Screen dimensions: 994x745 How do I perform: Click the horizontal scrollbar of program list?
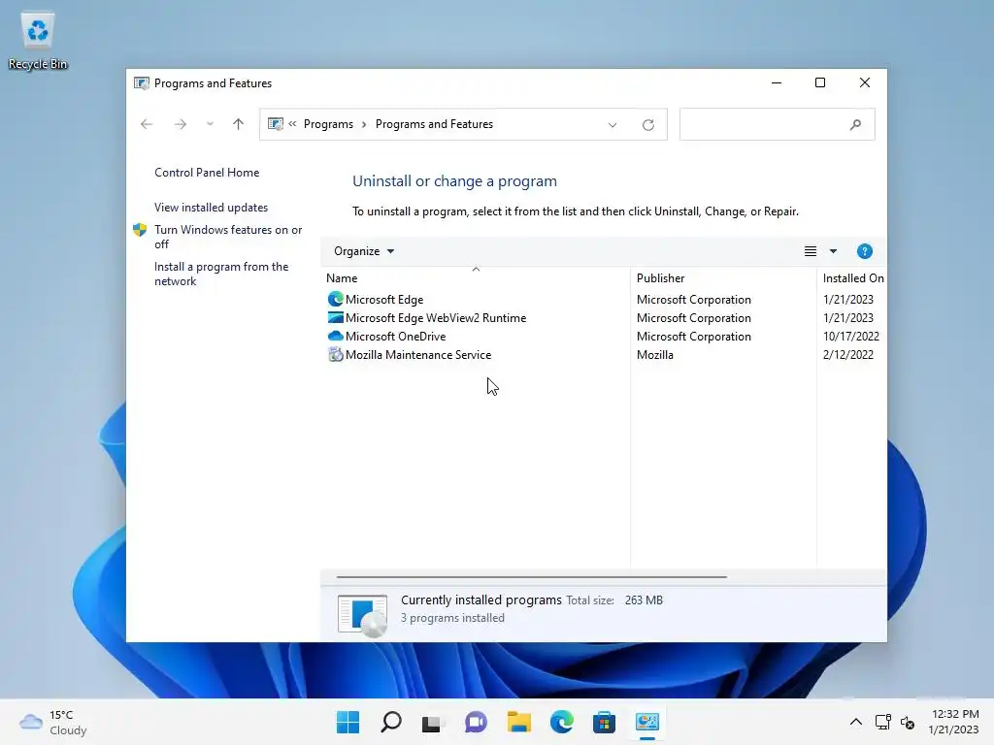click(531, 577)
